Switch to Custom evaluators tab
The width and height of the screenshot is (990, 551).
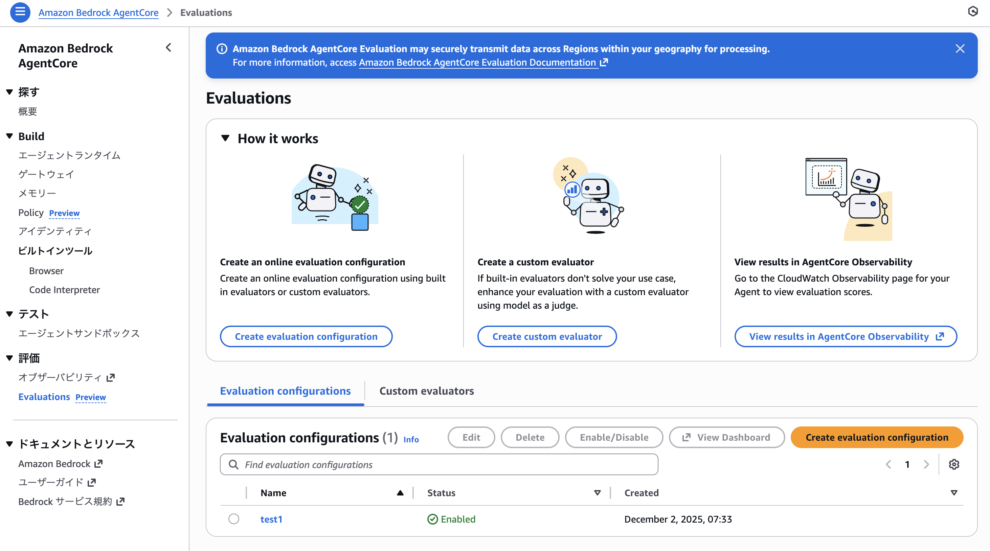[x=426, y=391]
